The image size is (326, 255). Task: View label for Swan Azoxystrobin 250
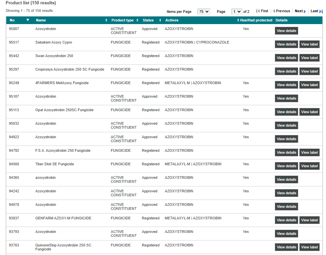click(x=309, y=58)
